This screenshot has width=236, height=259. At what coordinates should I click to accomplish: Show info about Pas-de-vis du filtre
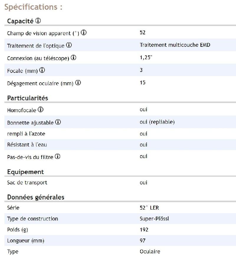pos(58,157)
